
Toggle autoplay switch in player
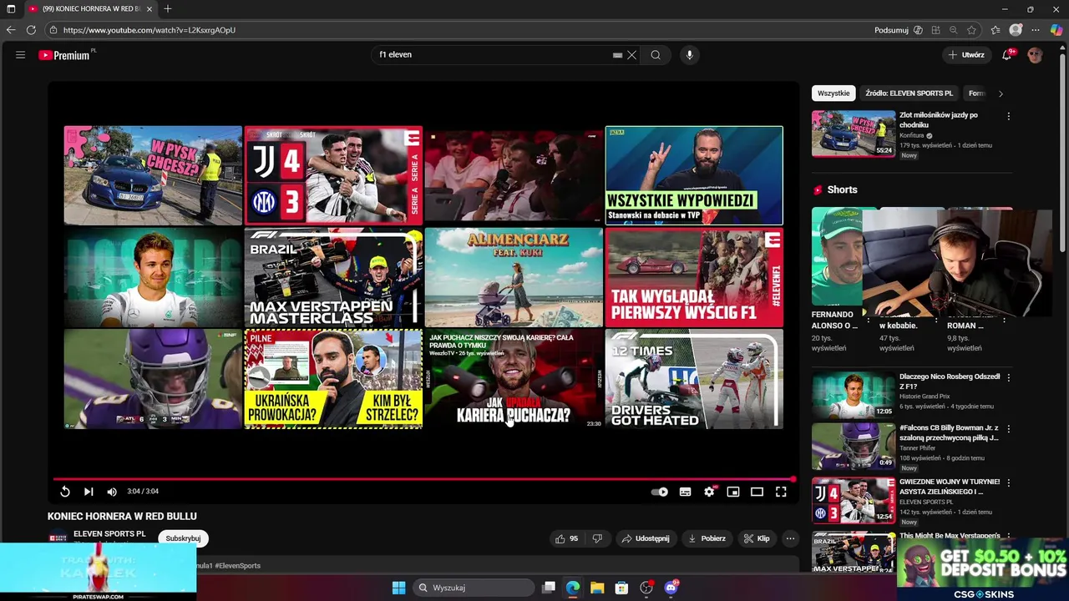tap(660, 492)
